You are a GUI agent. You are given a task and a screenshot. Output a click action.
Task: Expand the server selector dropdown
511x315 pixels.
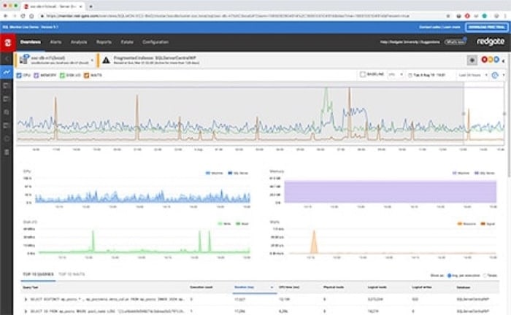[92, 61]
